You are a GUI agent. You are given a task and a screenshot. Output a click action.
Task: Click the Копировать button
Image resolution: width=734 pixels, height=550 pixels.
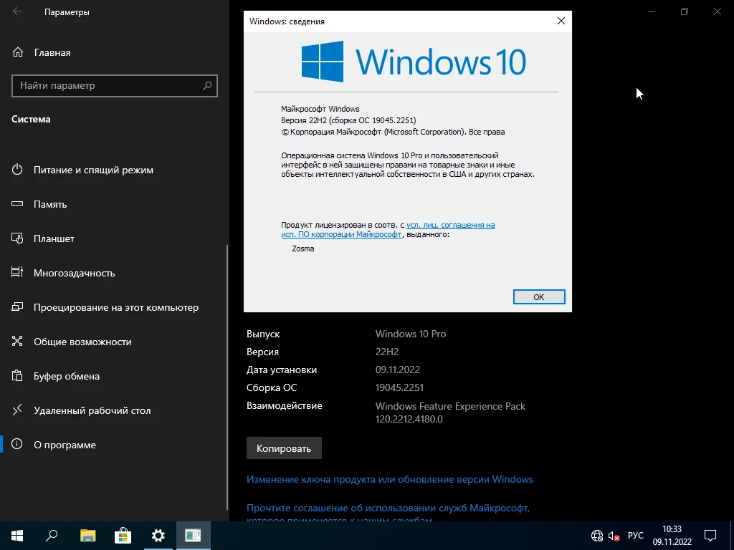tap(284, 448)
